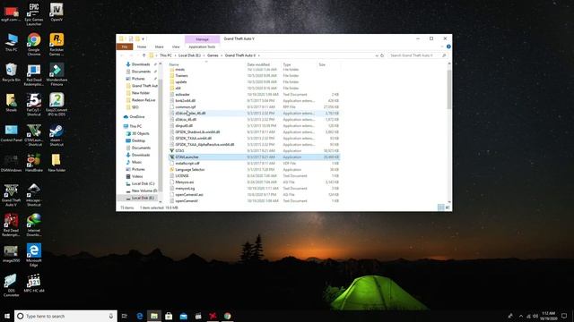Open the OpenIV desktop shortcut
Screen dimensions: 574x322
coord(57,12)
